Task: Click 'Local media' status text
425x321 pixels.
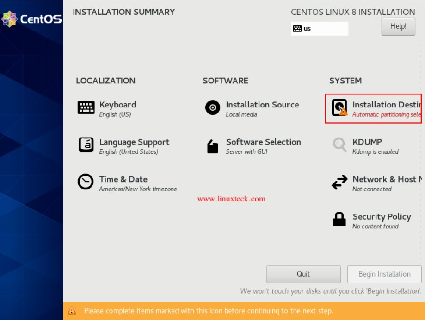Action: point(241,114)
